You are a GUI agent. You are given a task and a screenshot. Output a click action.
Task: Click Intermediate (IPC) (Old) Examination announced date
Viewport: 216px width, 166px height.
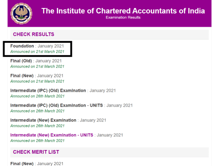(x=37, y=96)
